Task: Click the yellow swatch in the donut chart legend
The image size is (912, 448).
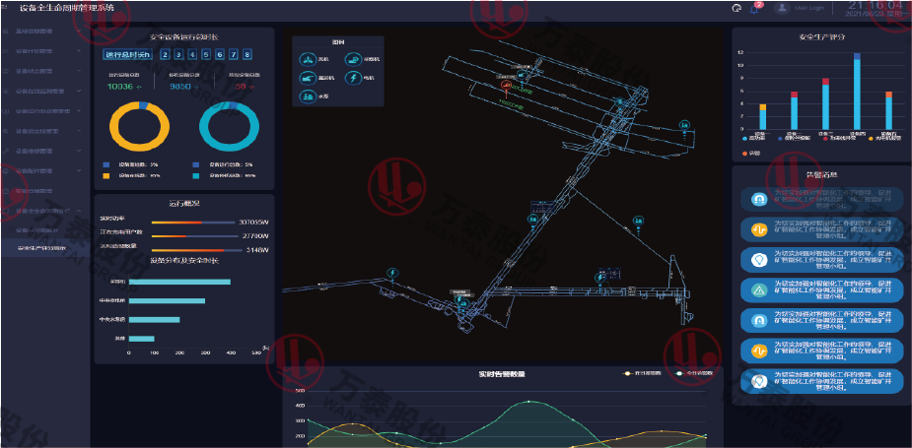Action: [x=106, y=175]
